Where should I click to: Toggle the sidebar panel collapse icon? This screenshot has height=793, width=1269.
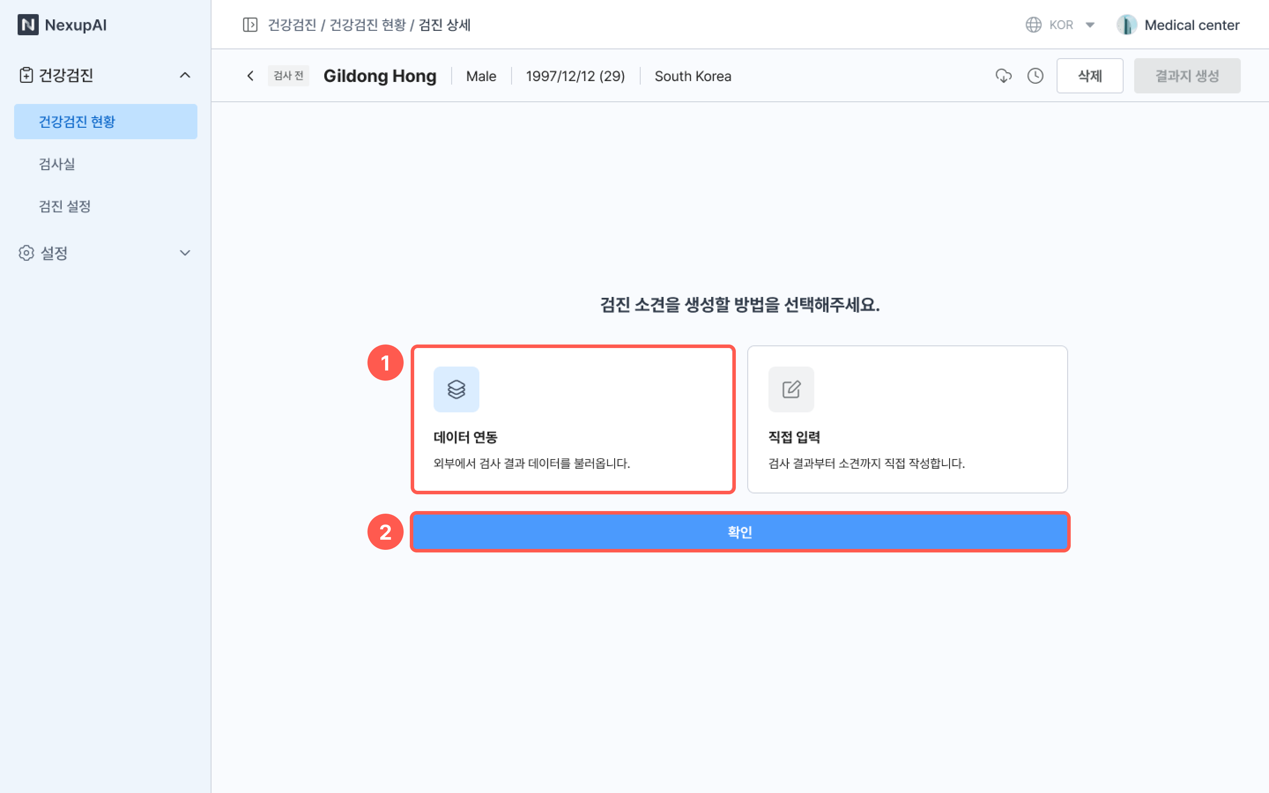[x=250, y=25]
